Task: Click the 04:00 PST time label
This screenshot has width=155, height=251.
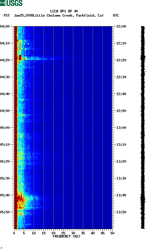Action: 5,26
